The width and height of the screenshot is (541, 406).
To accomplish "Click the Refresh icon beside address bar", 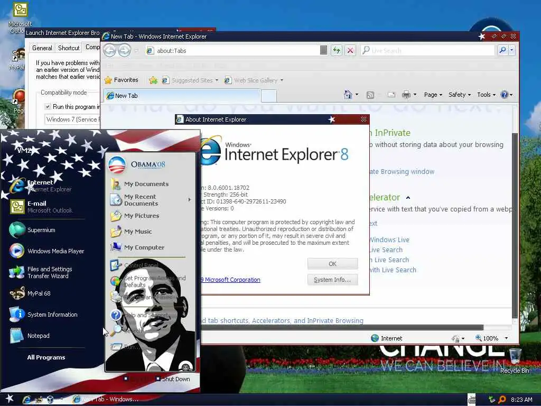I will click(336, 50).
